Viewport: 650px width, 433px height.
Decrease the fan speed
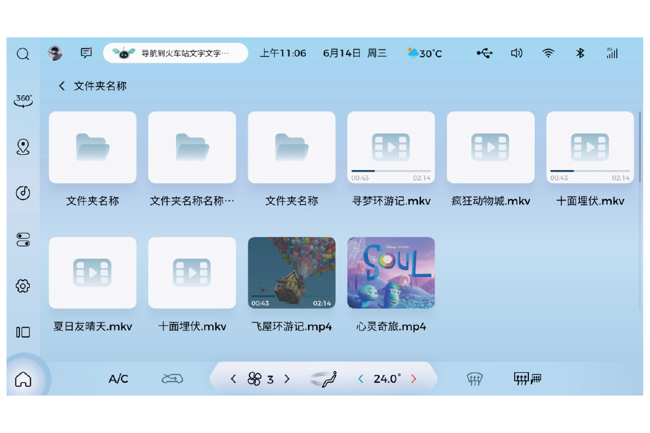pyautogui.click(x=234, y=379)
